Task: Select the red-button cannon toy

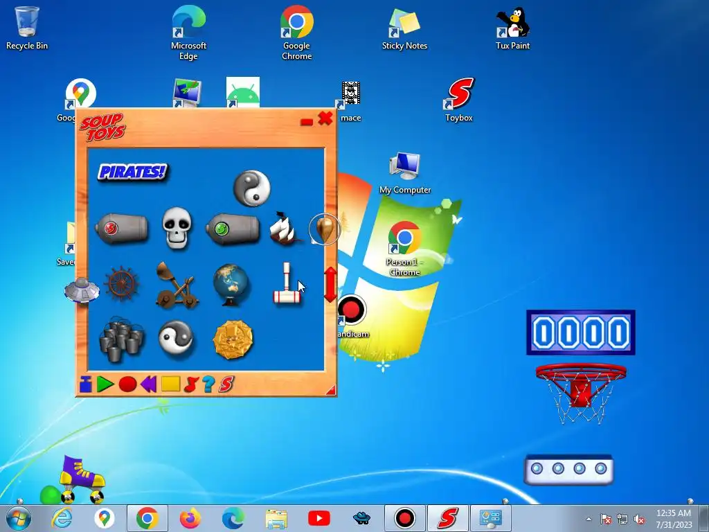Action: click(122, 229)
